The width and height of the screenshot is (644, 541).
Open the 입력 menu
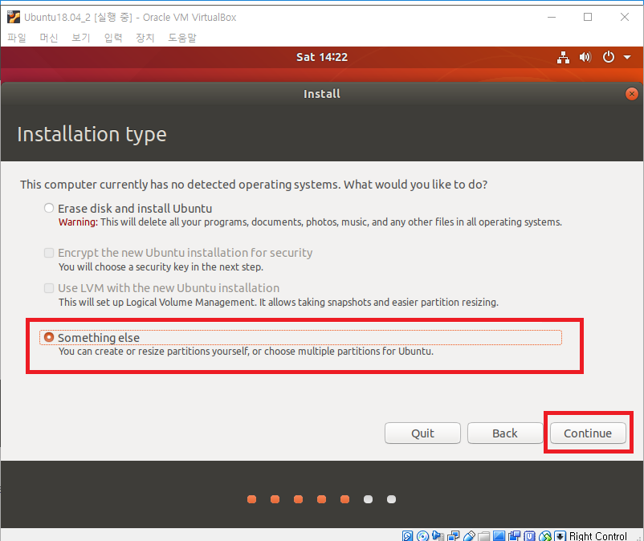(x=113, y=38)
